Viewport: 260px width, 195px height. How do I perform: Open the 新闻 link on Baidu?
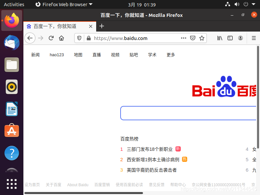35,55
